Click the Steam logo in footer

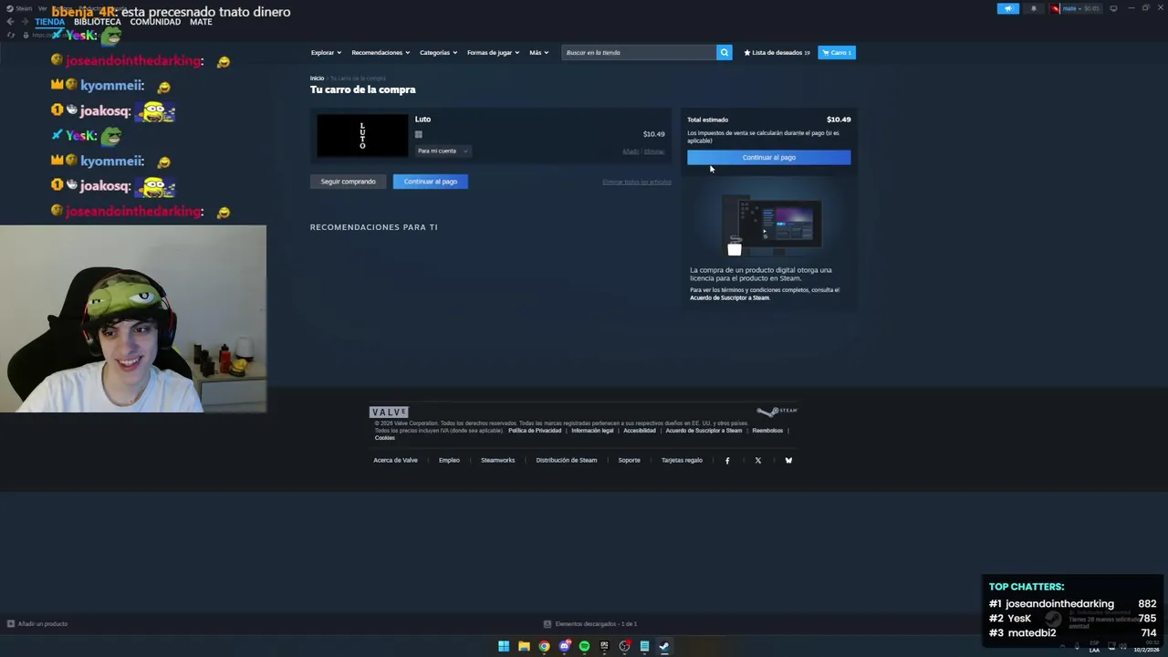click(777, 412)
